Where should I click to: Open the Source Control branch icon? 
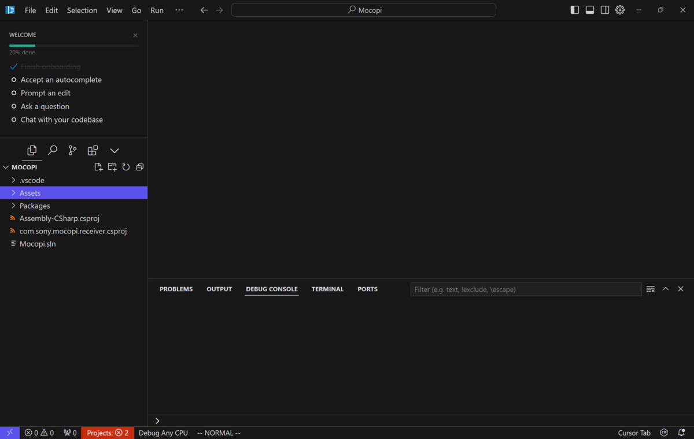pyautogui.click(x=72, y=151)
